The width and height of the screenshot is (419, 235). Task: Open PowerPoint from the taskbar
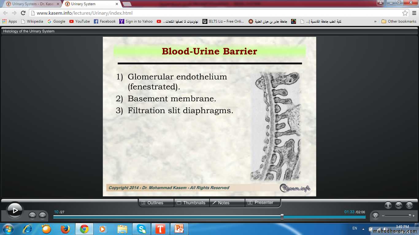click(179, 229)
